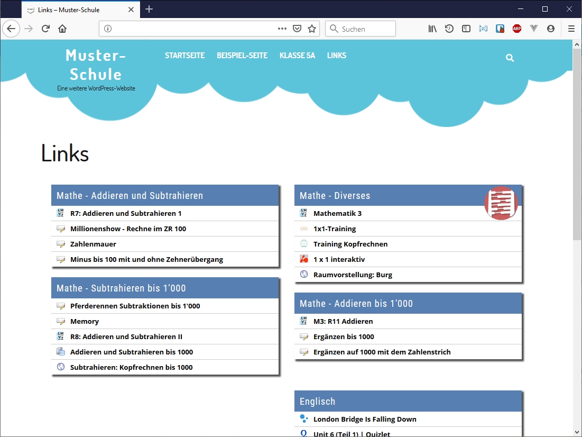Open Ergänzen bis 1000 link

pos(344,336)
